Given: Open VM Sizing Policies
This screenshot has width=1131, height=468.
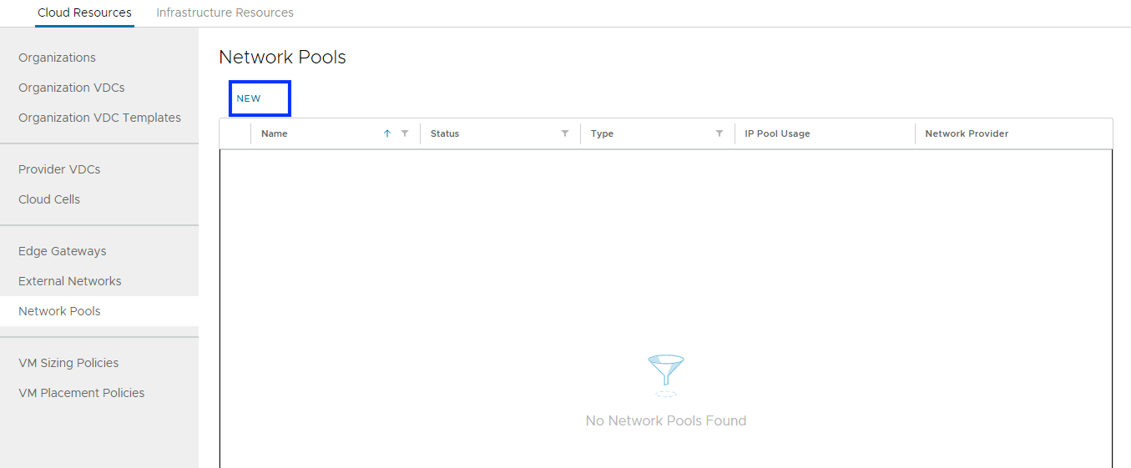Looking at the screenshot, I should pos(68,363).
